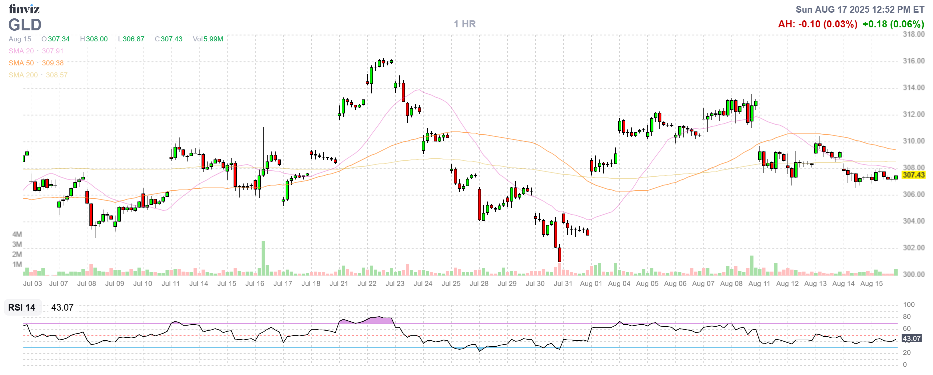
Task: Click the yellow 307.43 current price tag
Action: point(913,175)
